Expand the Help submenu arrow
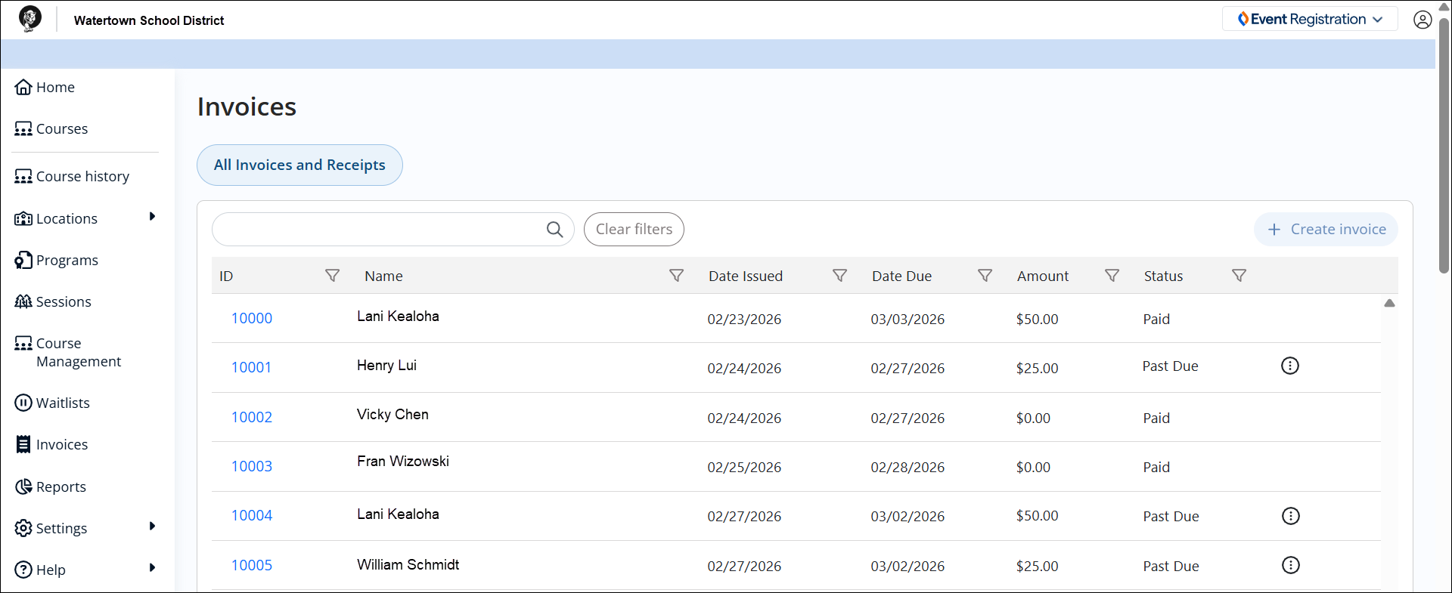Image resolution: width=1452 pixels, height=593 pixels. tap(152, 568)
